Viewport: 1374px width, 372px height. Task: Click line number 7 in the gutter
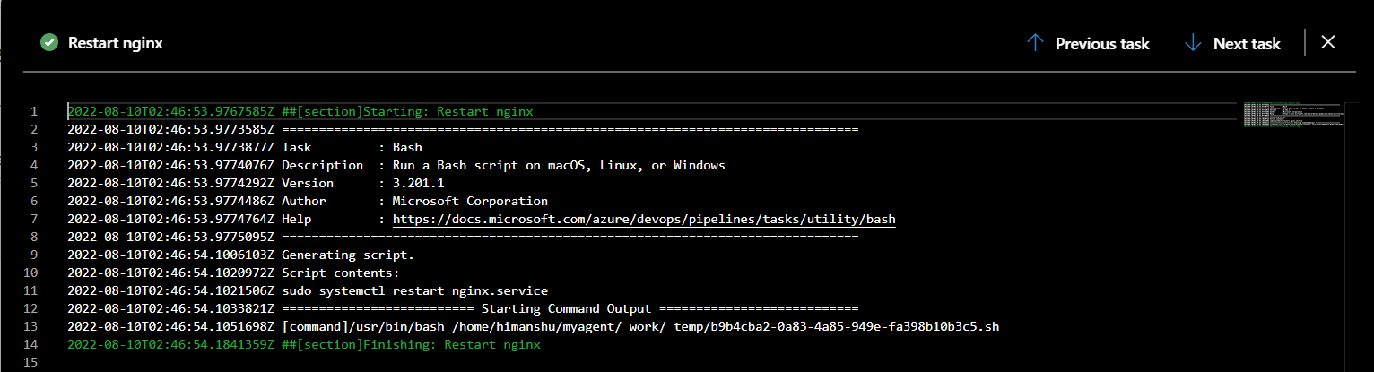[x=34, y=220]
